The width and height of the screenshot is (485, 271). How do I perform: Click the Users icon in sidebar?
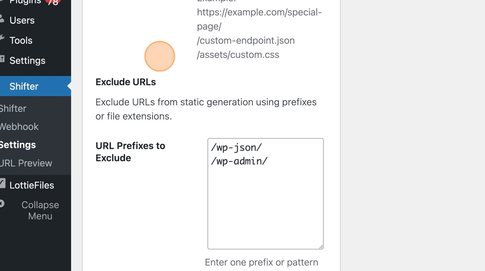2,19
